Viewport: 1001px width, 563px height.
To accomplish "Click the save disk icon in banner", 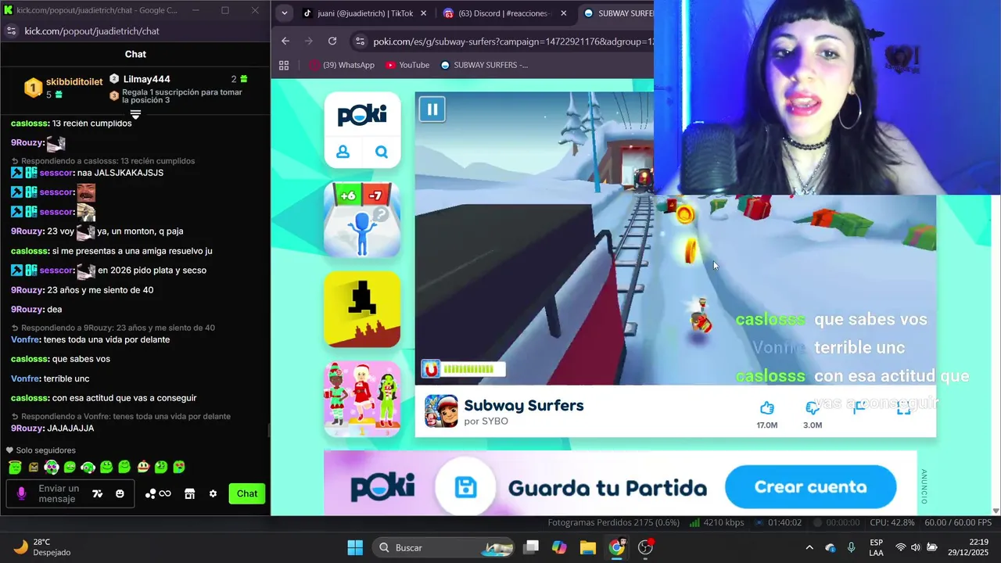I will pos(465,487).
